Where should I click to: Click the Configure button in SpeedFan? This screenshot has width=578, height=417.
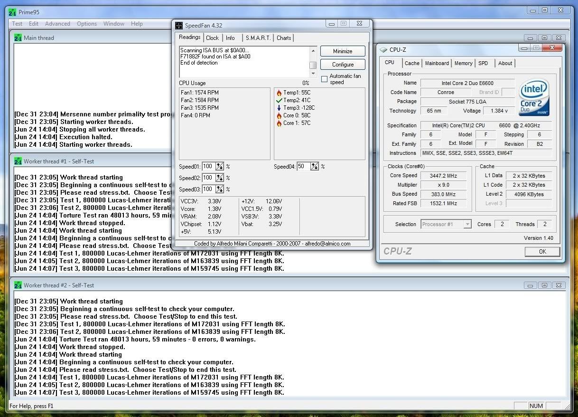(x=343, y=65)
